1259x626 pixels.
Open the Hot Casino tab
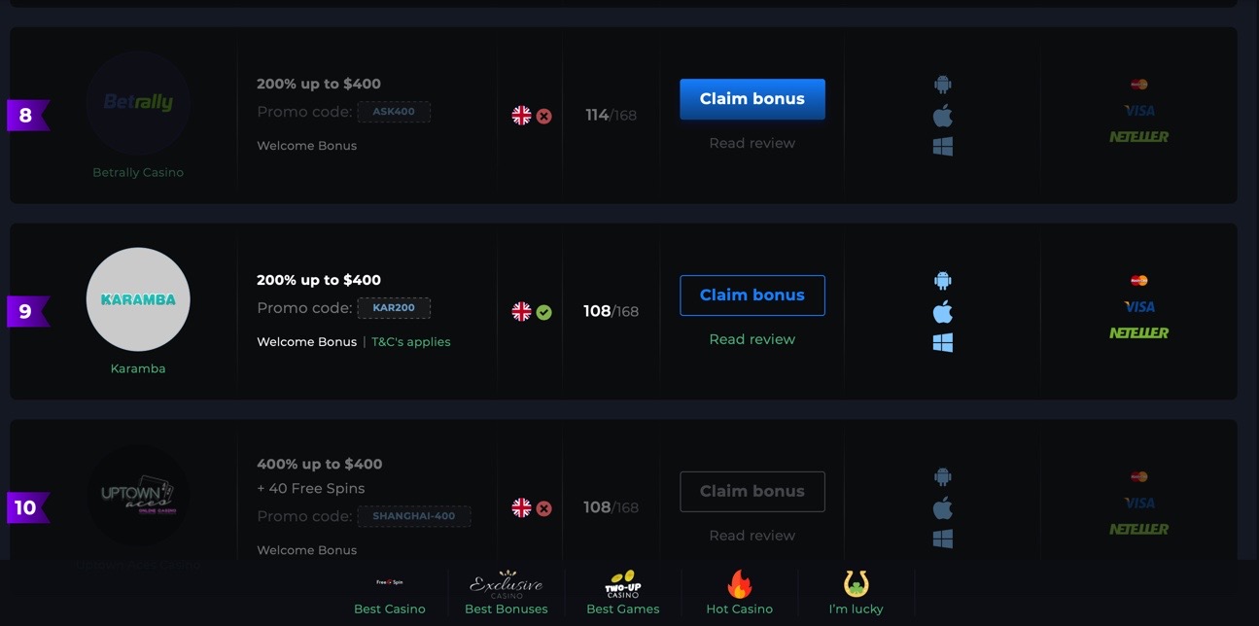point(740,593)
